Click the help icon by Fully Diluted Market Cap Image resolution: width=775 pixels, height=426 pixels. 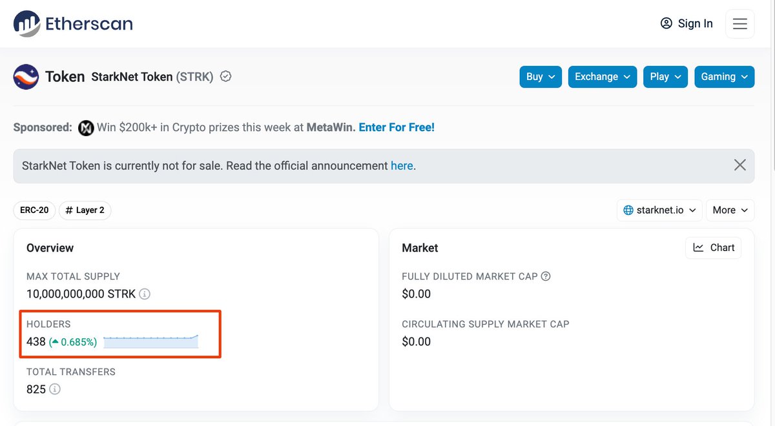[546, 276]
